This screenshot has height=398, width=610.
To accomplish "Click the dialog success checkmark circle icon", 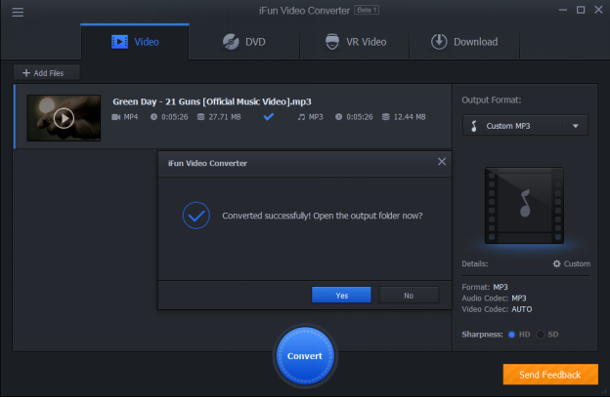I will [x=196, y=216].
